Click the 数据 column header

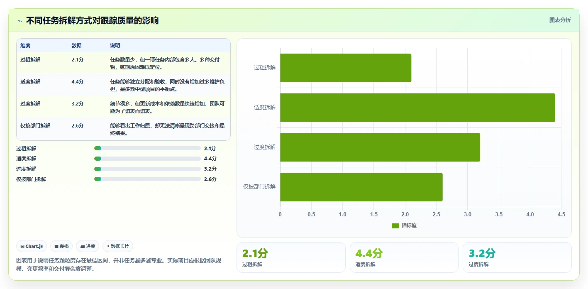76,46
